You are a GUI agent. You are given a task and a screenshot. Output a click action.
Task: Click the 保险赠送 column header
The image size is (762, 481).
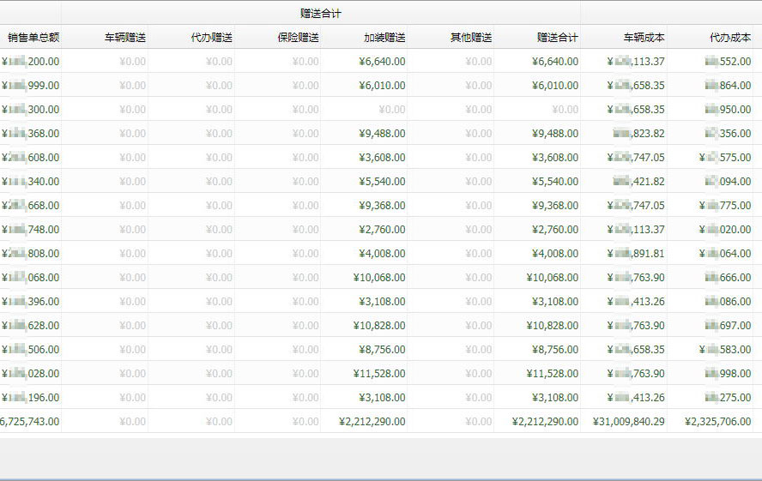point(298,38)
